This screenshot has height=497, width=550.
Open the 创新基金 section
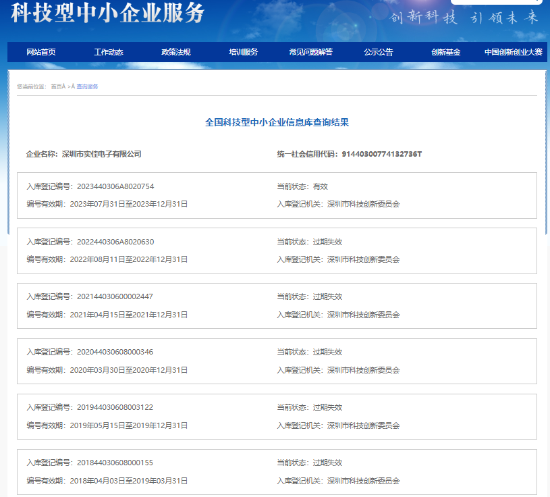447,51
